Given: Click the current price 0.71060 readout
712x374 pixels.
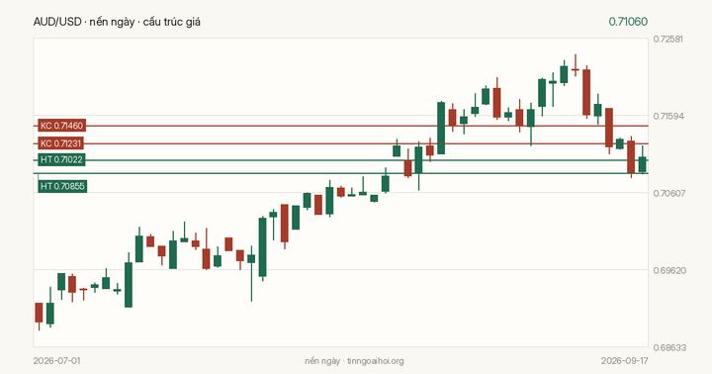Looking at the screenshot, I should point(628,22).
